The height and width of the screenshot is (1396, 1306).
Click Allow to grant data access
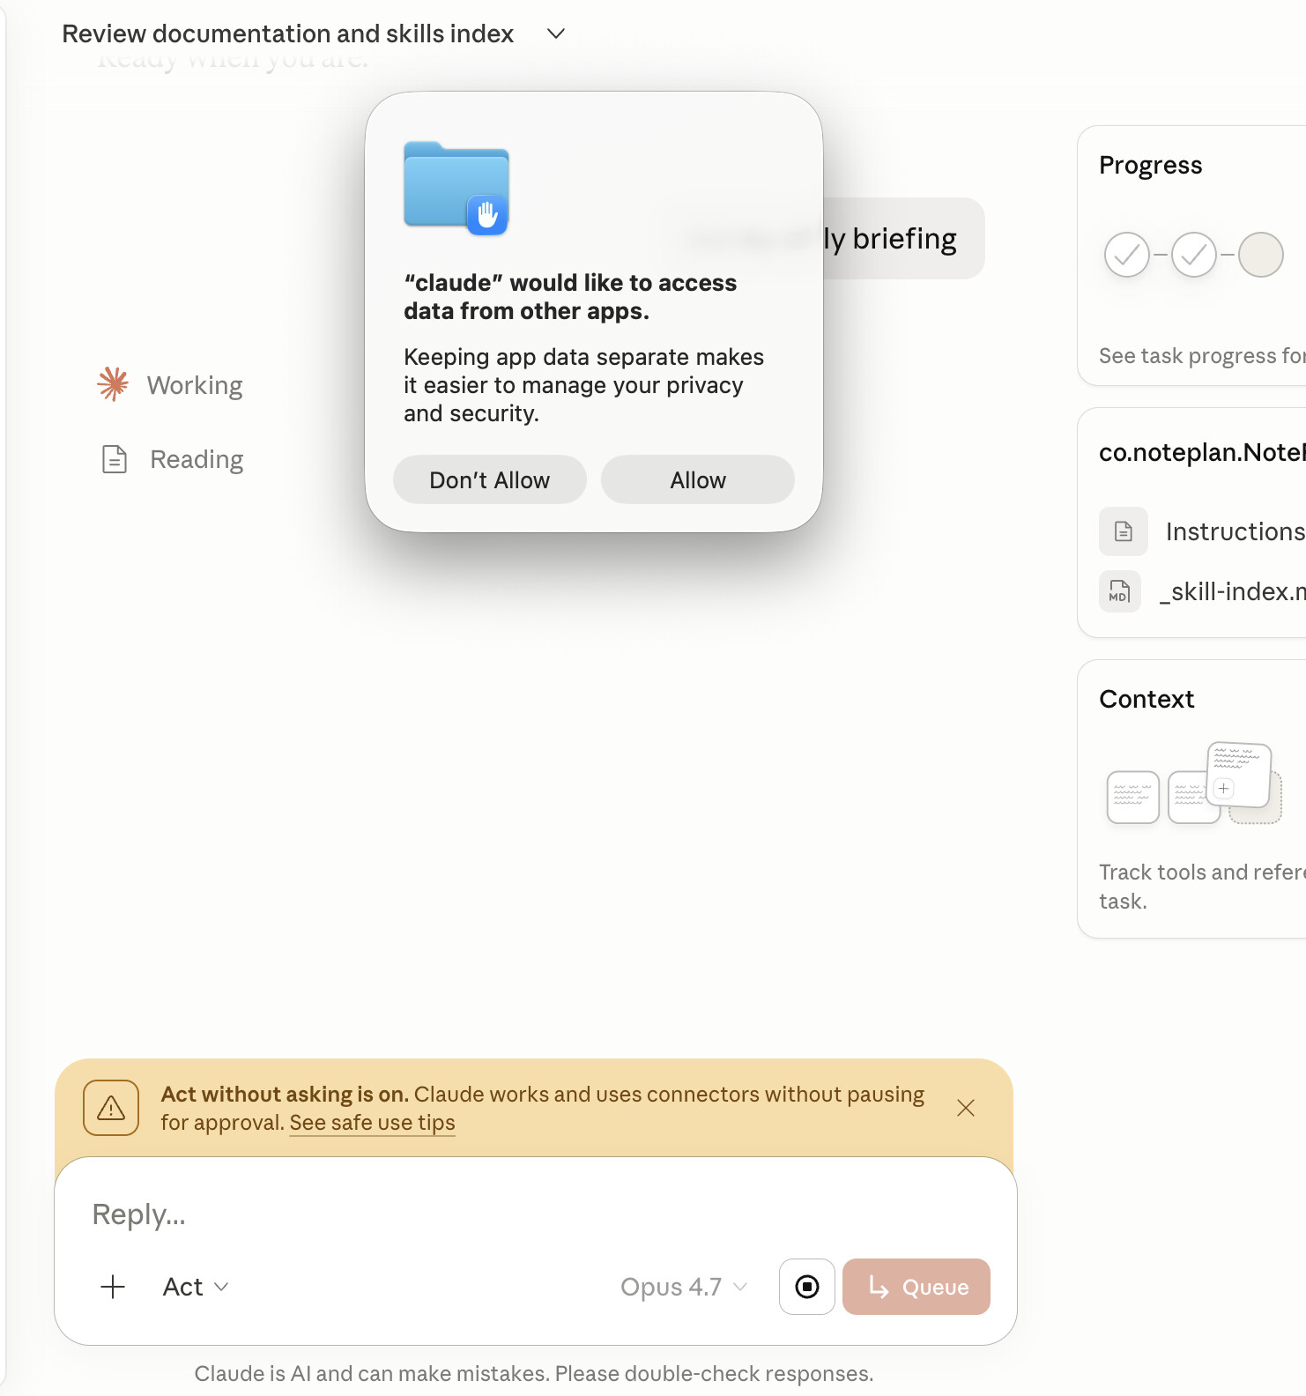pyautogui.click(x=697, y=479)
